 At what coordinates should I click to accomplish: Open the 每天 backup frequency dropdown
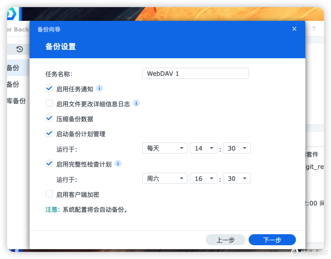(x=165, y=148)
